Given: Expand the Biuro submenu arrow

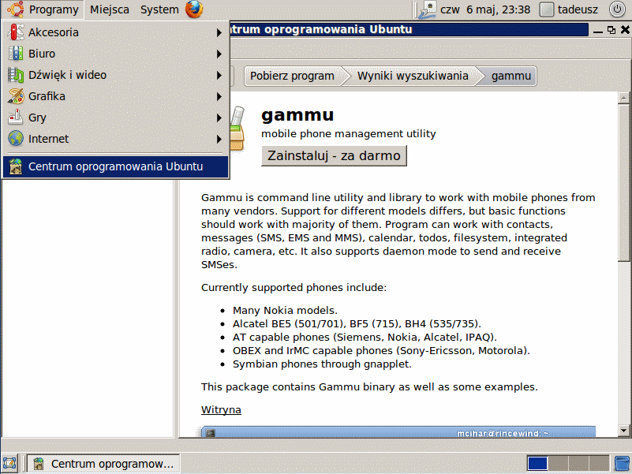Looking at the screenshot, I should tap(219, 54).
